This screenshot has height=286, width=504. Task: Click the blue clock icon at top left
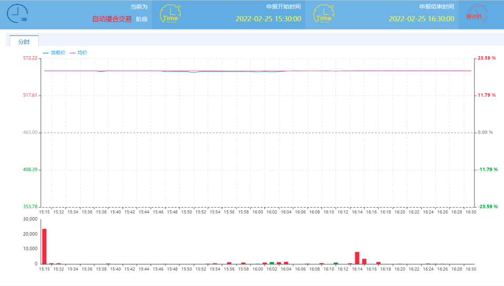(x=17, y=14)
